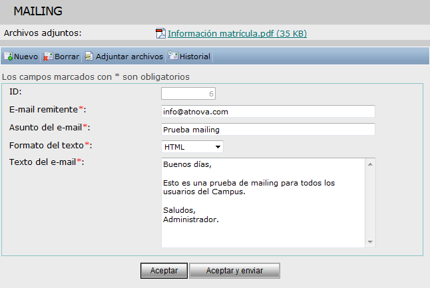
Task: Click the PDF file icon next to attachment
Action: [x=160, y=33]
